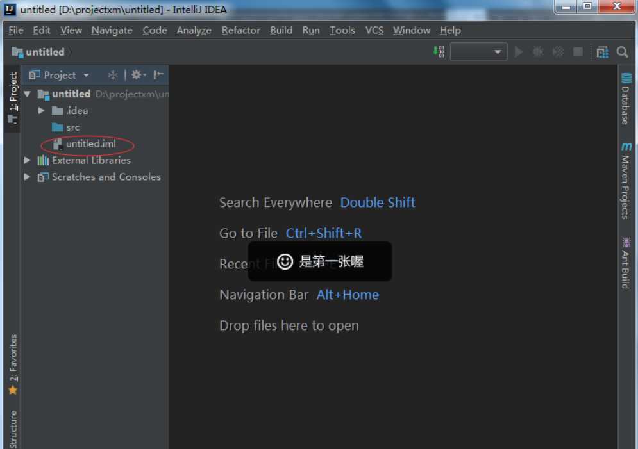Screen dimensions: 638x449
Task: Click the External Libraries bars icon
Action: click(x=43, y=161)
